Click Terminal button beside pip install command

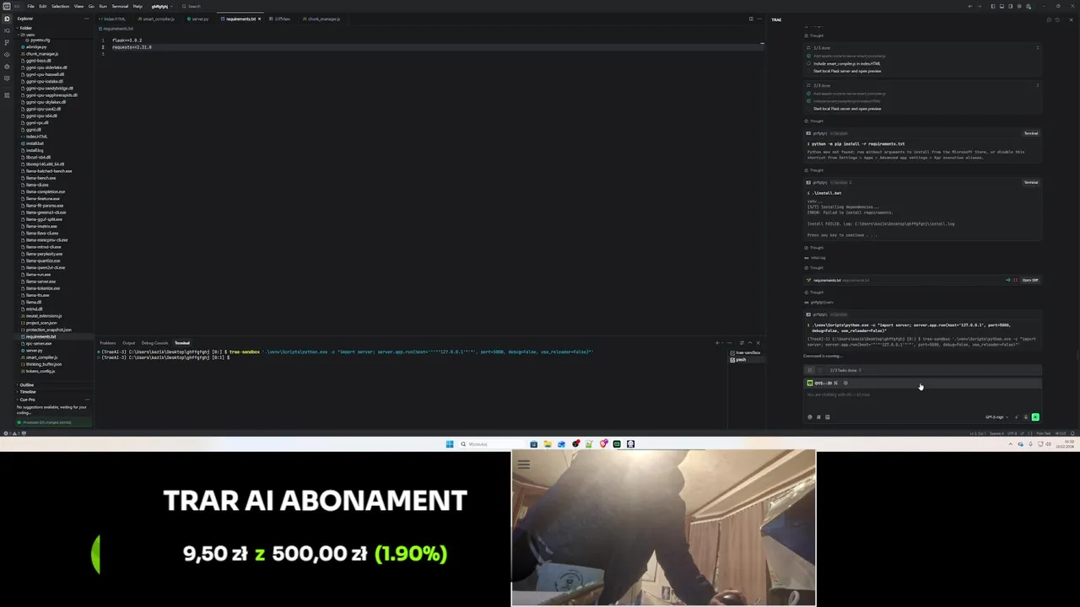[x=1031, y=133]
